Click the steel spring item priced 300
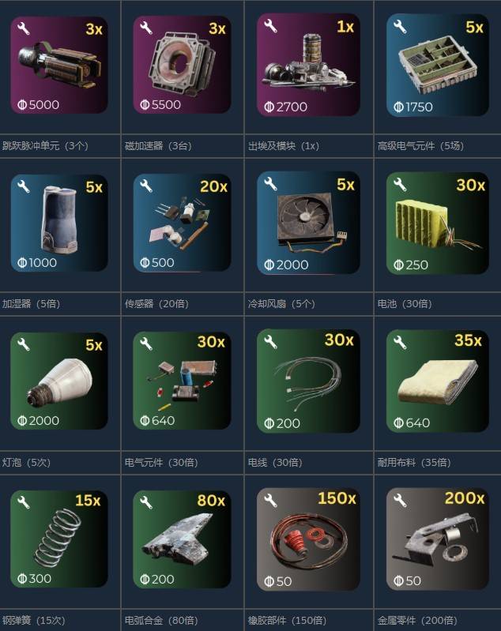This screenshot has height=631, width=501. [x=59, y=539]
